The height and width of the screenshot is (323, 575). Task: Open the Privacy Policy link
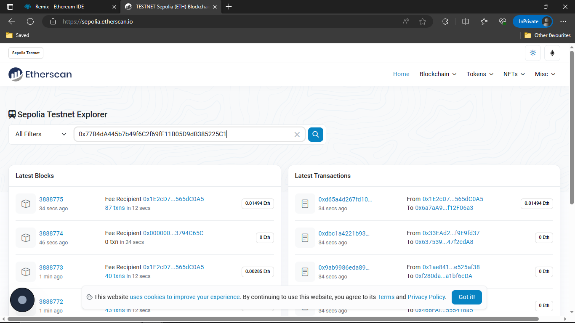click(426, 297)
